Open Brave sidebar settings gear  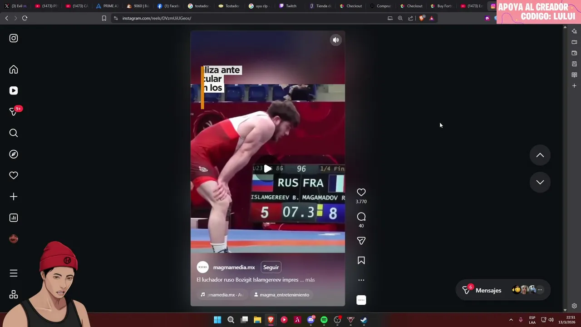point(574,306)
